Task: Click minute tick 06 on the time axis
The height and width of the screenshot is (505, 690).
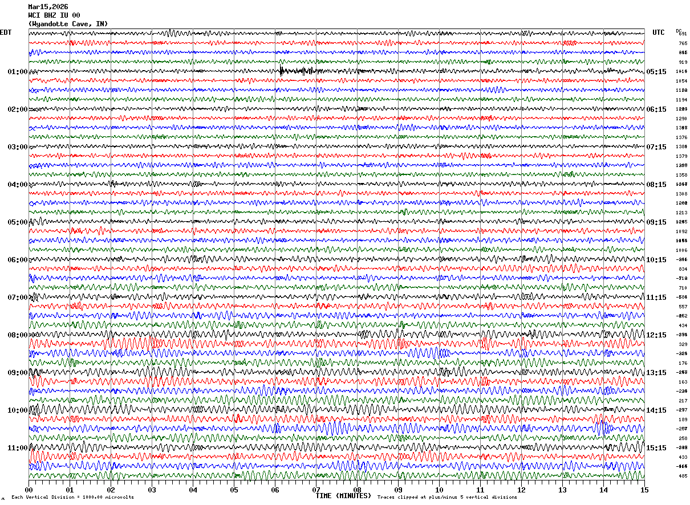Action: tap(275, 490)
